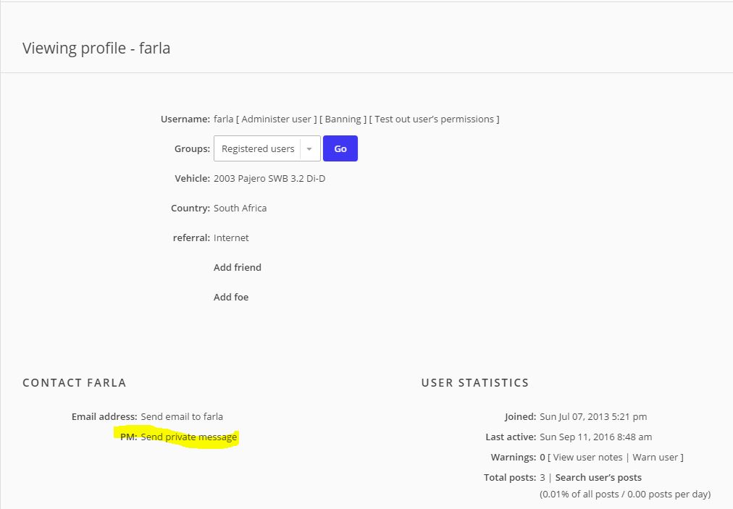The height and width of the screenshot is (509, 733).
Task: Open the Administer user link
Action: (276, 119)
